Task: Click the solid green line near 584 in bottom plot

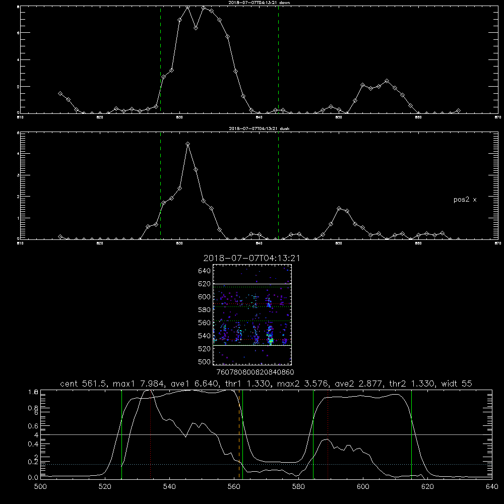Action: [313, 434]
